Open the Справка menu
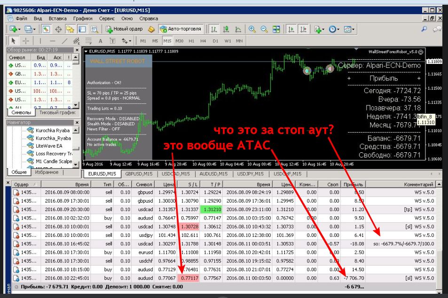 point(149,19)
